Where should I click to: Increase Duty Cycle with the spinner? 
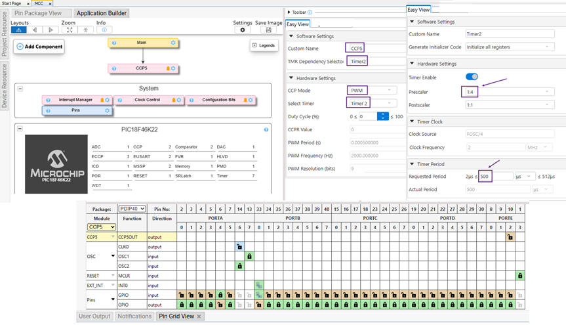383,114
